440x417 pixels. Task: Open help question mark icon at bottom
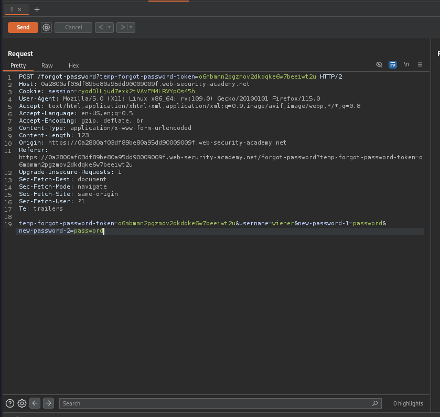[10, 403]
